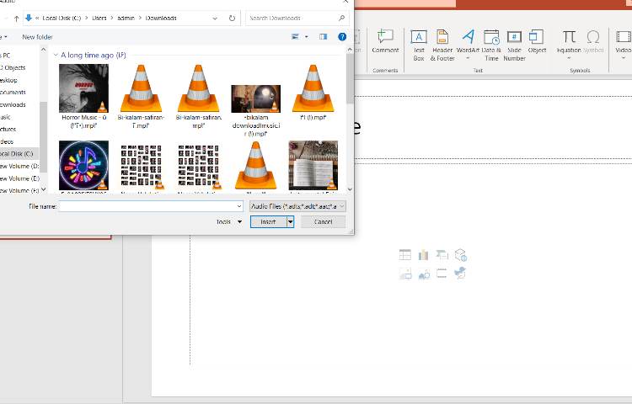Image resolution: width=632 pixels, height=404 pixels.
Task: Insert Slide Number from ribbon
Action: point(514,45)
